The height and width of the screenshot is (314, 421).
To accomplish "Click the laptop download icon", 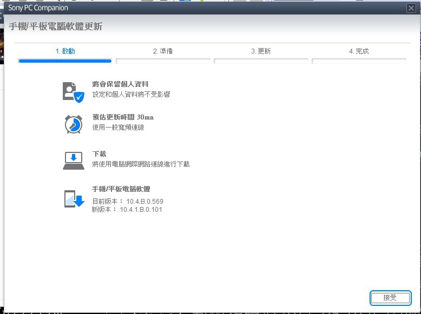I will pos(74,161).
